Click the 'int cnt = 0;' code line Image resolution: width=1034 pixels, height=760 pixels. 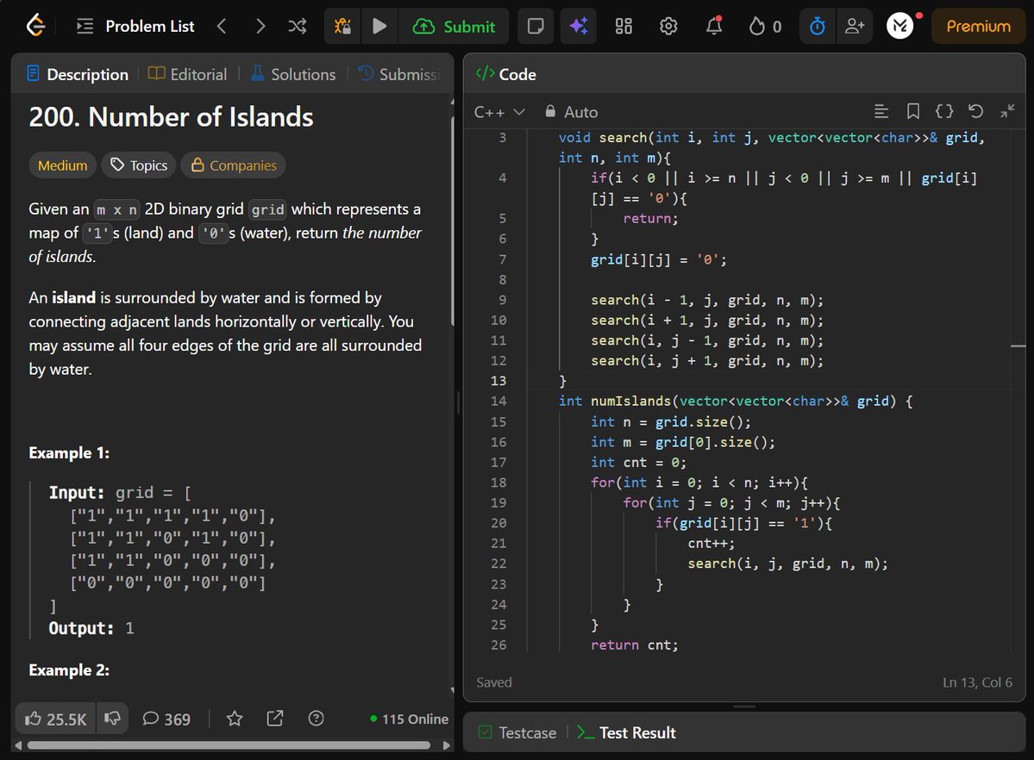[638, 463]
